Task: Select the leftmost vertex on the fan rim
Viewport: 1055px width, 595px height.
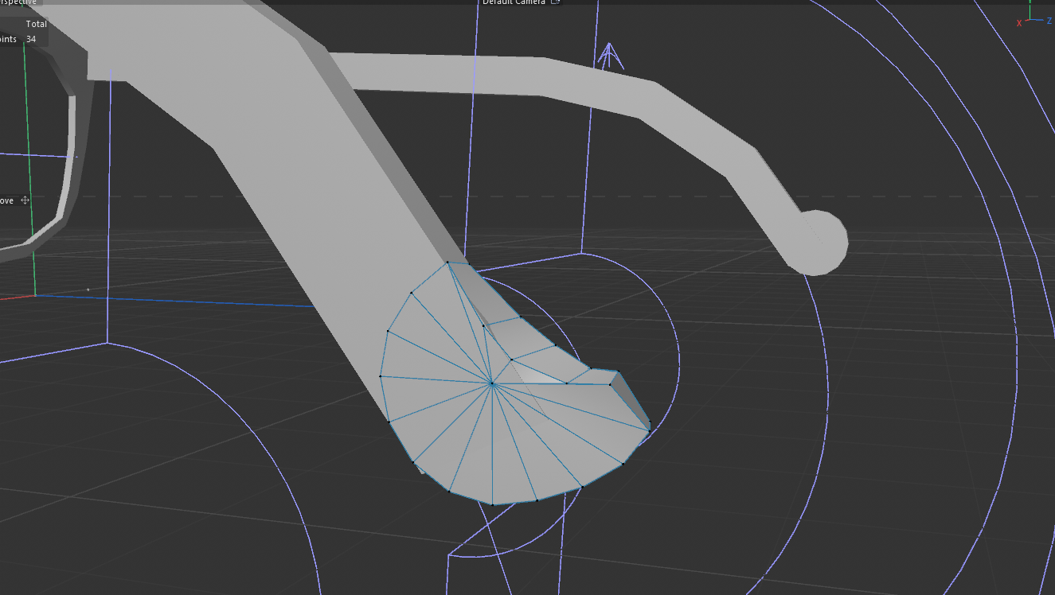Action: [381, 375]
